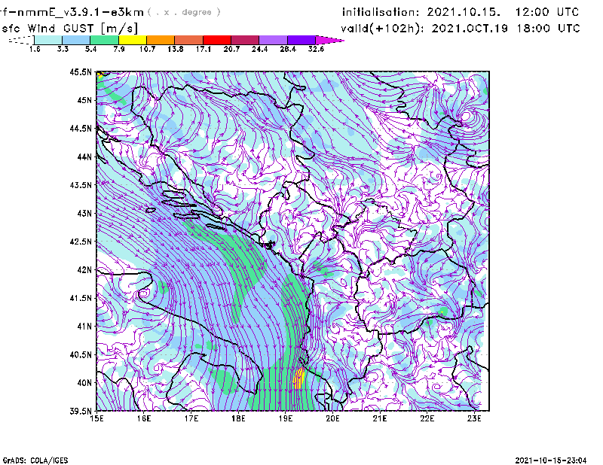
Task: Click the 19E longitude label
Action: (x=286, y=418)
